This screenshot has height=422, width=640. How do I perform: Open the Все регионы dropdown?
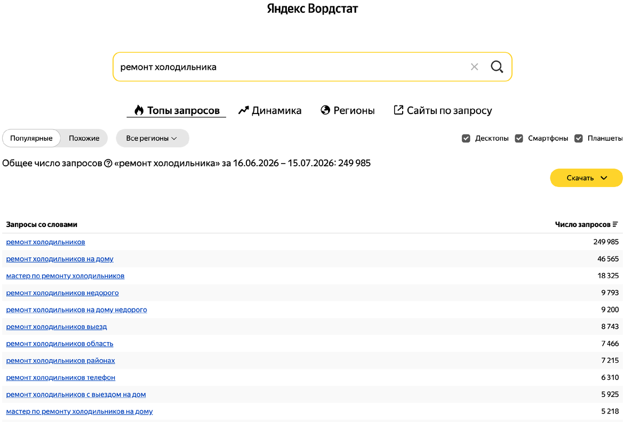pos(153,138)
